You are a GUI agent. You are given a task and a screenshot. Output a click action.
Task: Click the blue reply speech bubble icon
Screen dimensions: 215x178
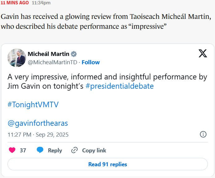40,150
